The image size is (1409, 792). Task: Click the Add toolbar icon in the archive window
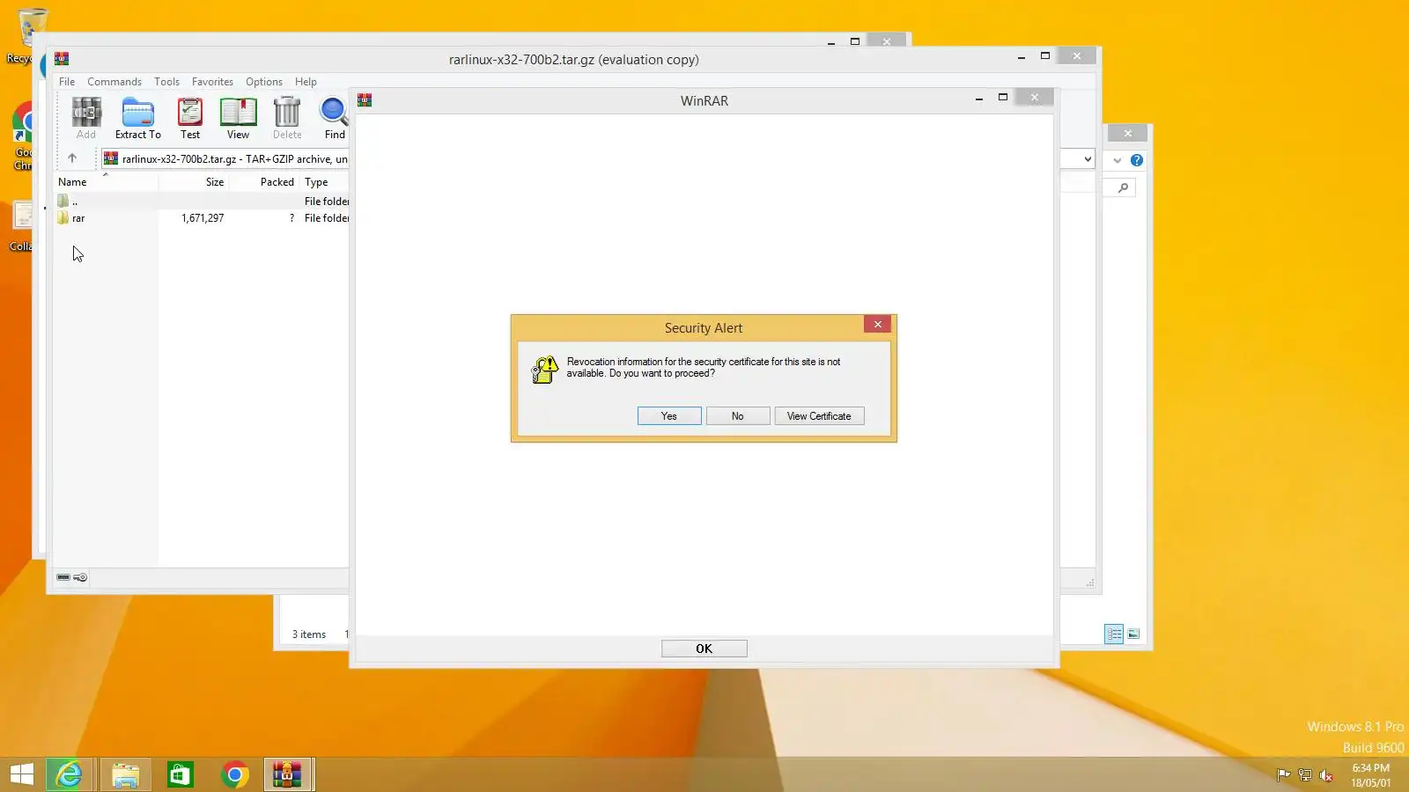coord(86,118)
